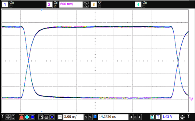Screen dimensions: 195x121
Task: Enable the Channel 1 On checkbox
Action: (11, 6)
